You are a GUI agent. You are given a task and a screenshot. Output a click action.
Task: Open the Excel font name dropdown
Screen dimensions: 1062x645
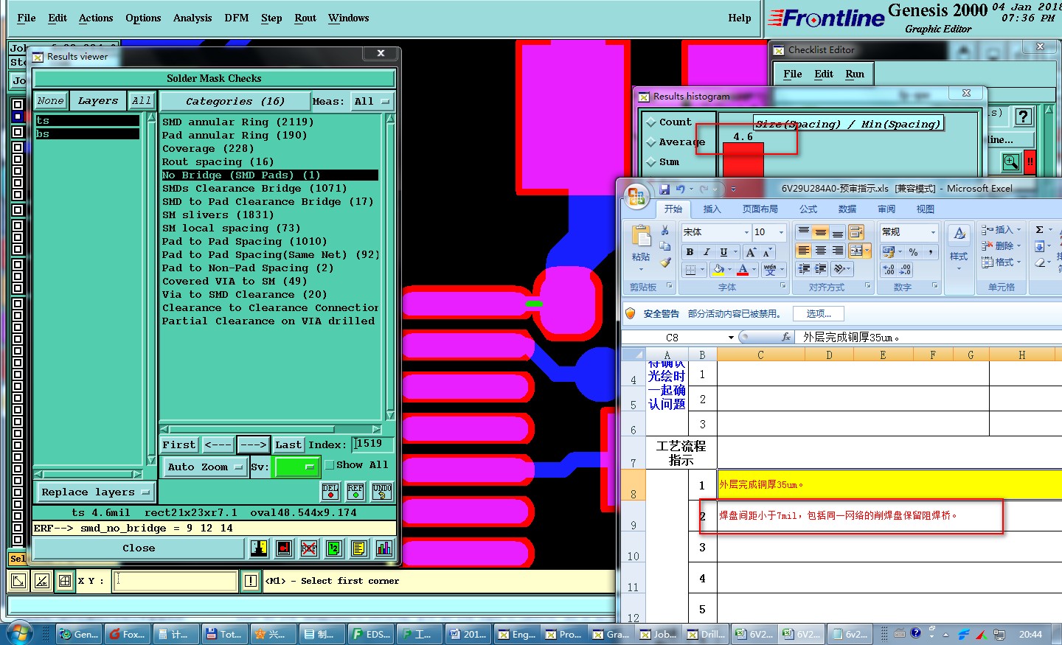pyautogui.click(x=746, y=232)
